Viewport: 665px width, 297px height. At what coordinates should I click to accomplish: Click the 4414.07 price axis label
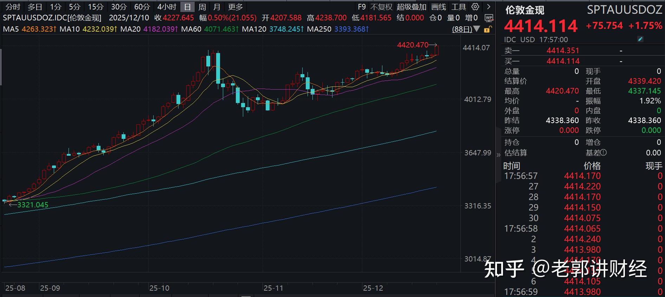point(476,48)
